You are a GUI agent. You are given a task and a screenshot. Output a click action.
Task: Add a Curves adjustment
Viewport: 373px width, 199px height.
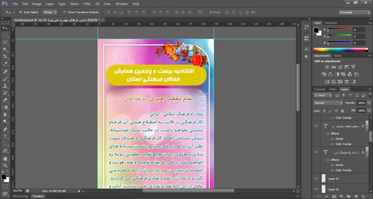pyautogui.click(x=340, y=67)
